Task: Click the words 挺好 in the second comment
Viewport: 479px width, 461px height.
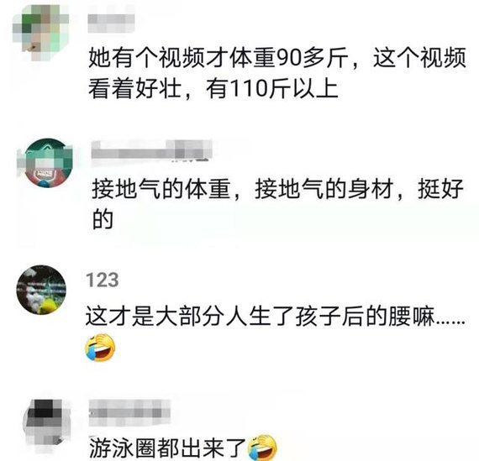Action: tap(440, 189)
